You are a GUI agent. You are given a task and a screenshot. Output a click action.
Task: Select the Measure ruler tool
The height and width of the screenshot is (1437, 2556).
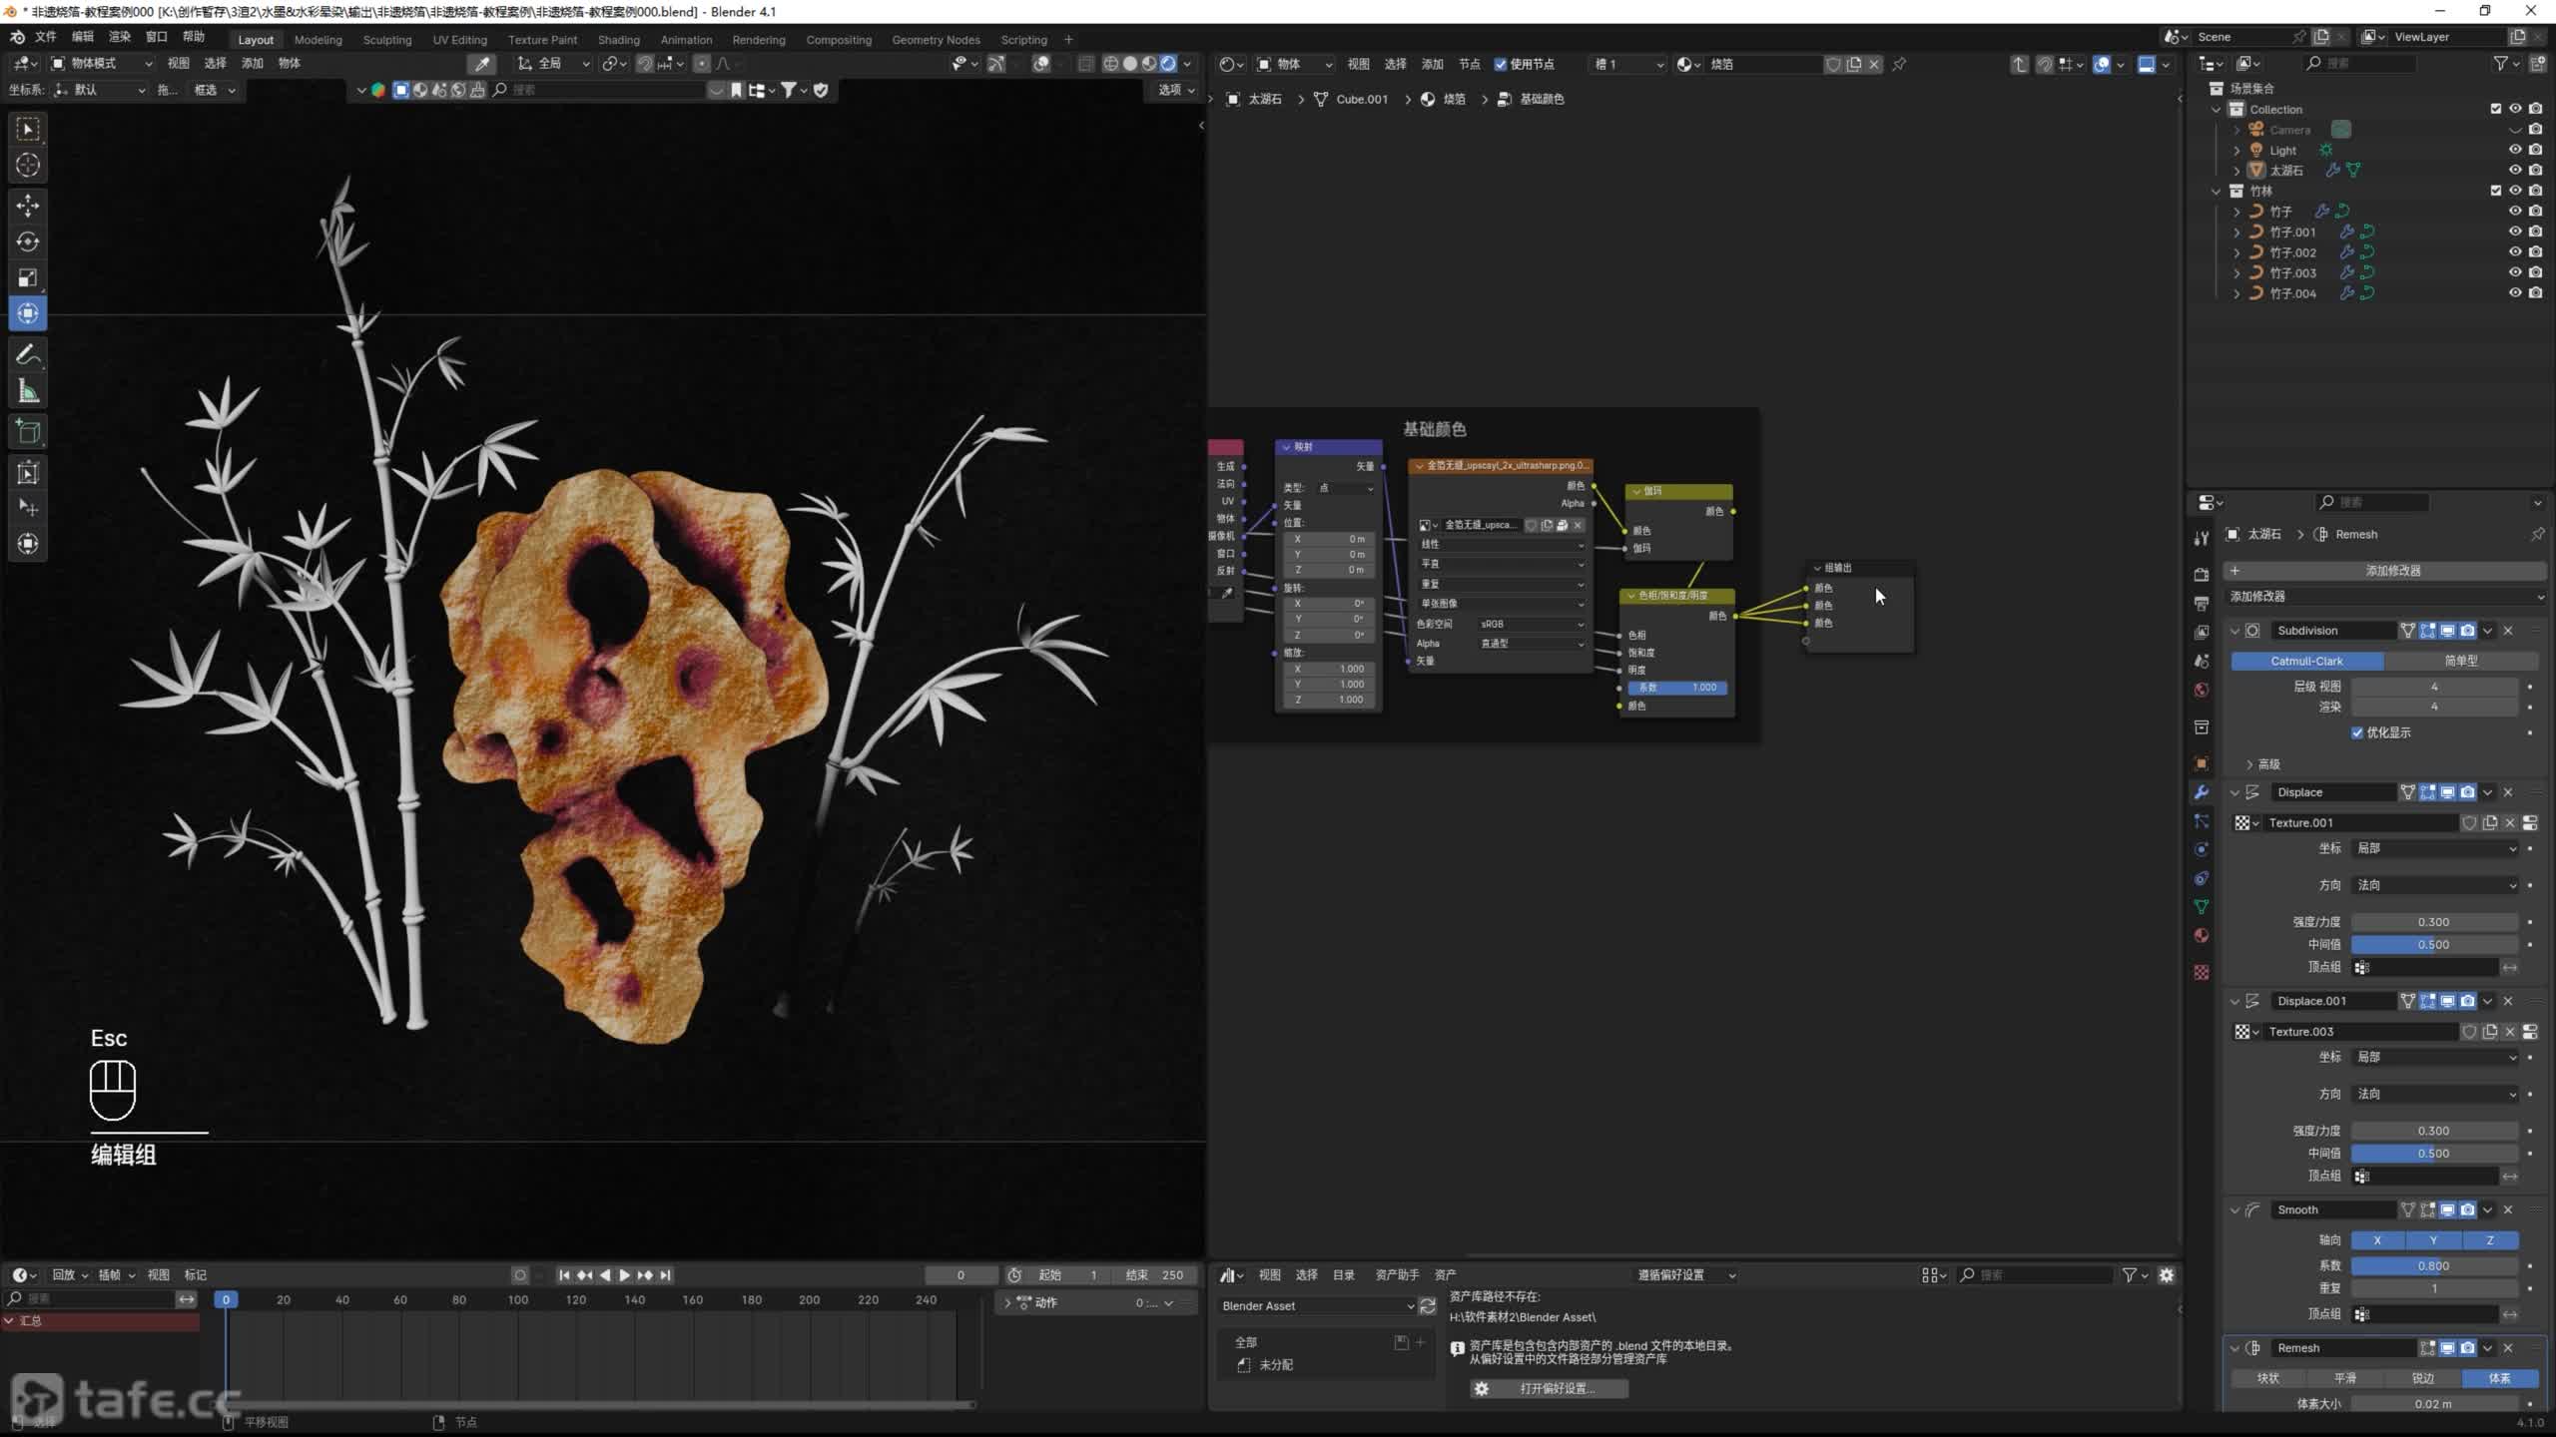pyautogui.click(x=28, y=392)
